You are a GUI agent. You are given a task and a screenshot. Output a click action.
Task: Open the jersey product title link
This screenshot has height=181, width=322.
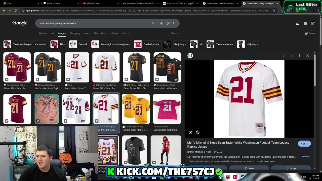[238, 145]
